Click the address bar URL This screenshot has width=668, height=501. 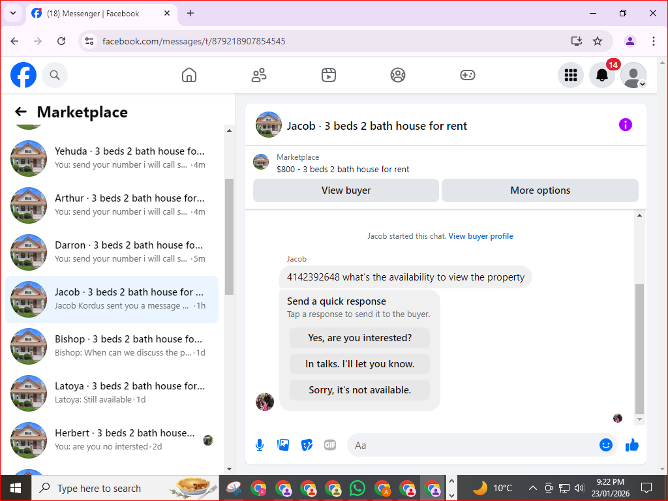click(194, 41)
